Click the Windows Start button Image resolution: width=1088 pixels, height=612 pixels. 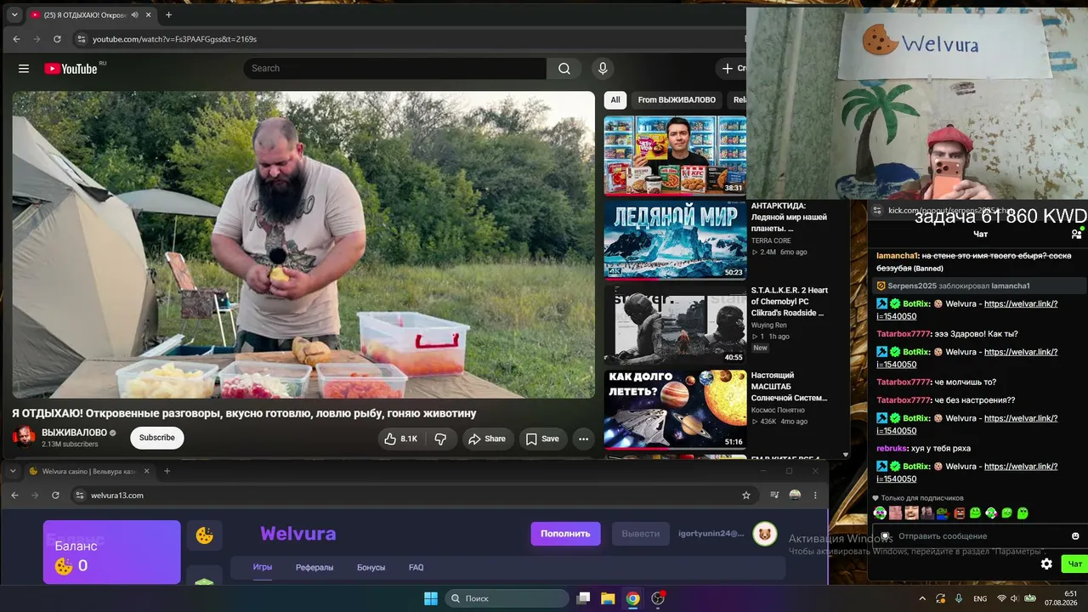coord(431,598)
